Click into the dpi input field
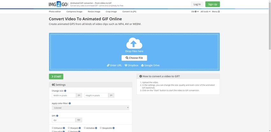 pos(63,120)
